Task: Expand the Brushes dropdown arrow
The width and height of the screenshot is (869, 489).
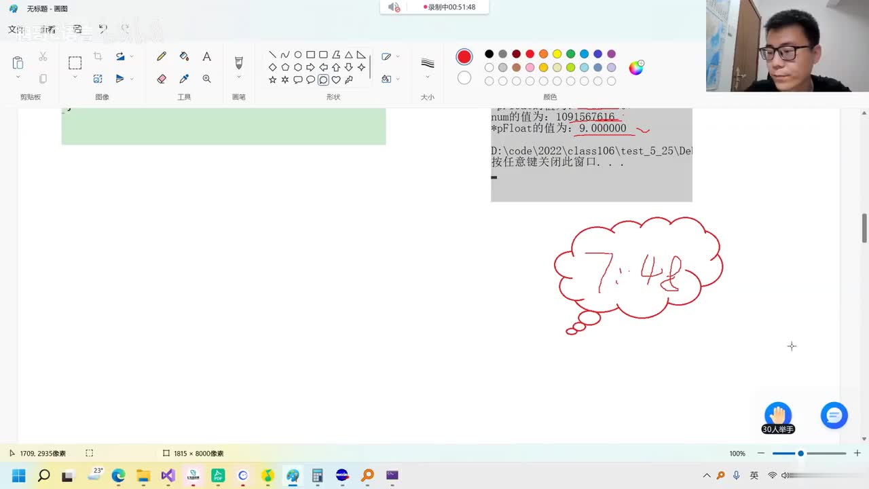Action: pyautogui.click(x=238, y=77)
